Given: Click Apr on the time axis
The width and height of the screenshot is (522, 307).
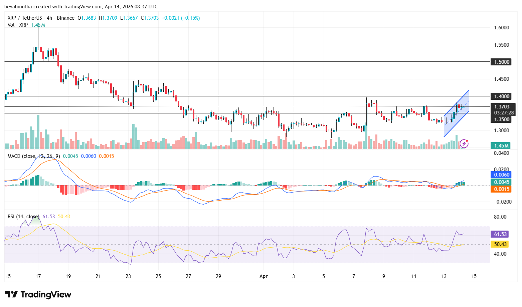Looking at the screenshot, I should click(264, 276).
